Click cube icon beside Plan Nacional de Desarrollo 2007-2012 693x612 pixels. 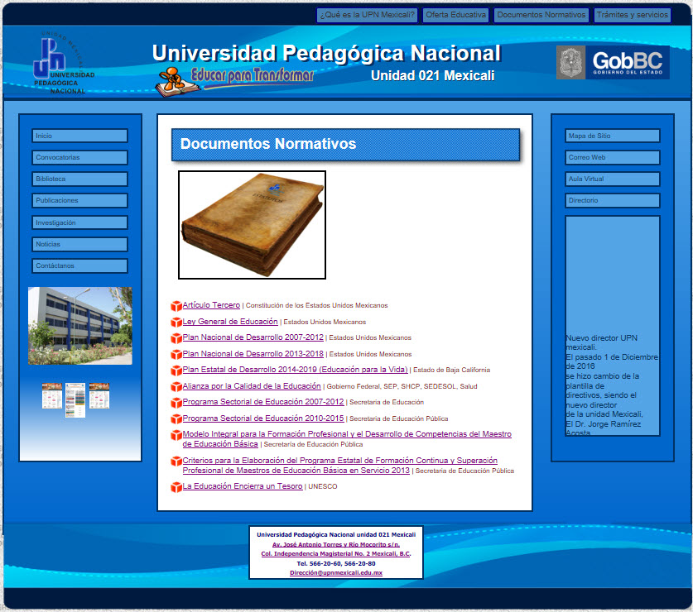coord(176,337)
